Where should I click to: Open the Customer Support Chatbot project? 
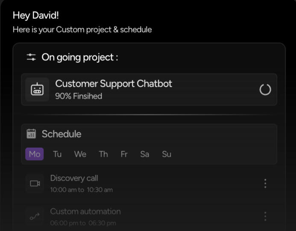pyautogui.click(x=114, y=84)
